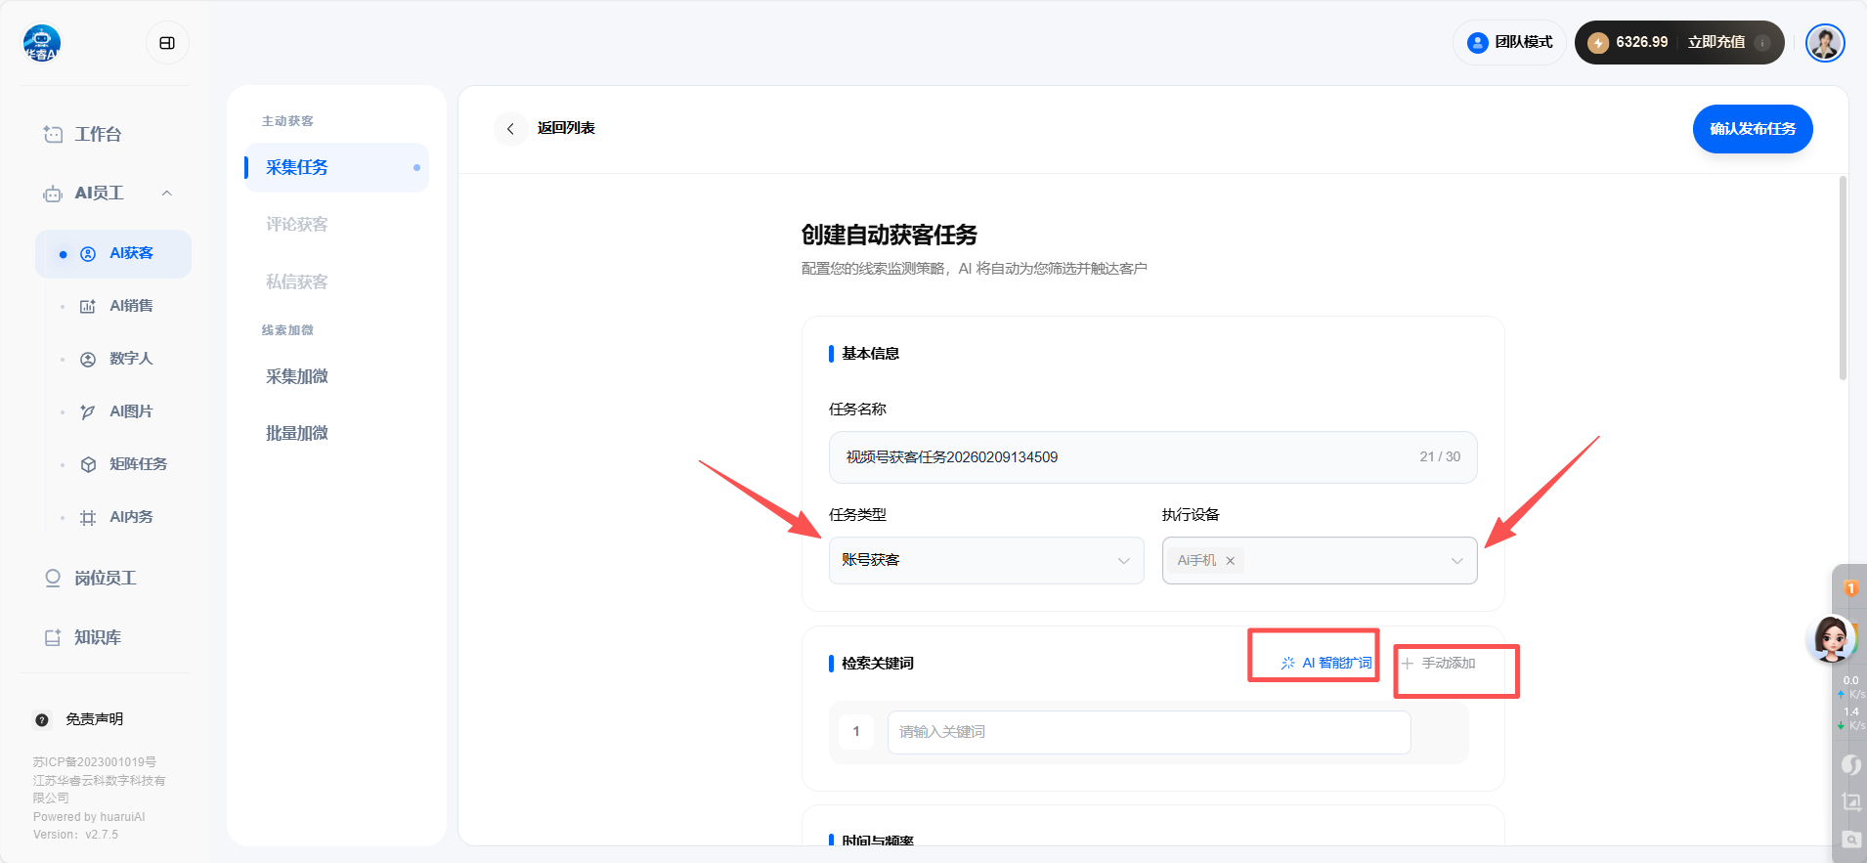This screenshot has width=1867, height=863.
Task: Click the back arrow icon beside 返回列表
Action: tap(510, 129)
